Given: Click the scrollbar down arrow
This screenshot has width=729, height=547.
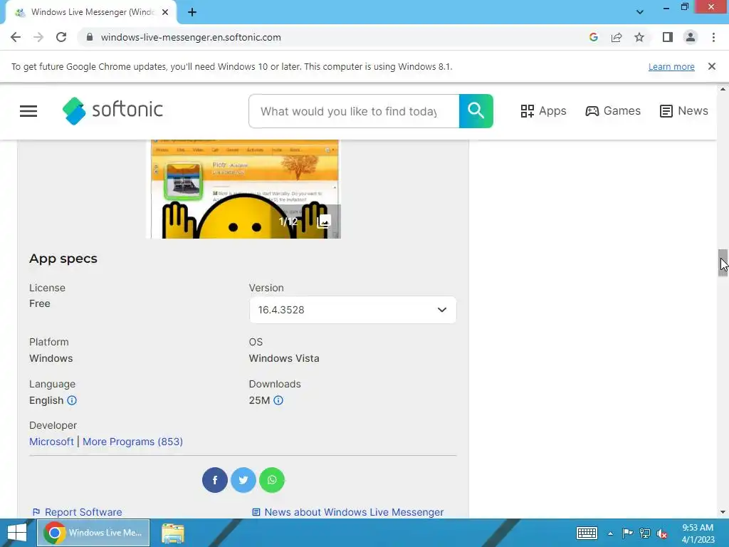Looking at the screenshot, I should click(723, 512).
